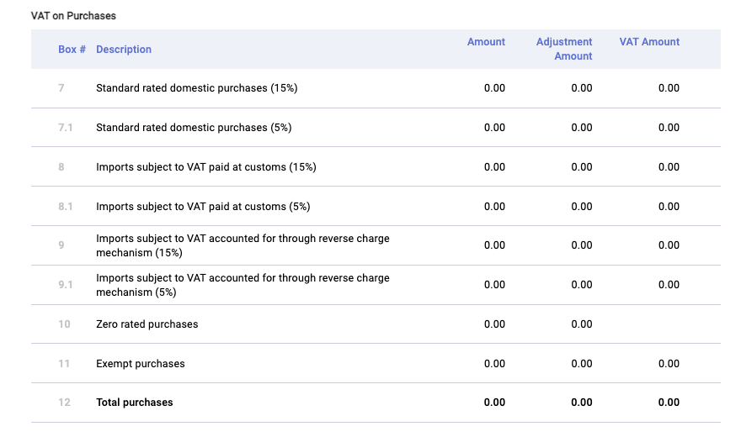Click the Exempt purchases description
Screen dimensions: 741x437
(140, 364)
